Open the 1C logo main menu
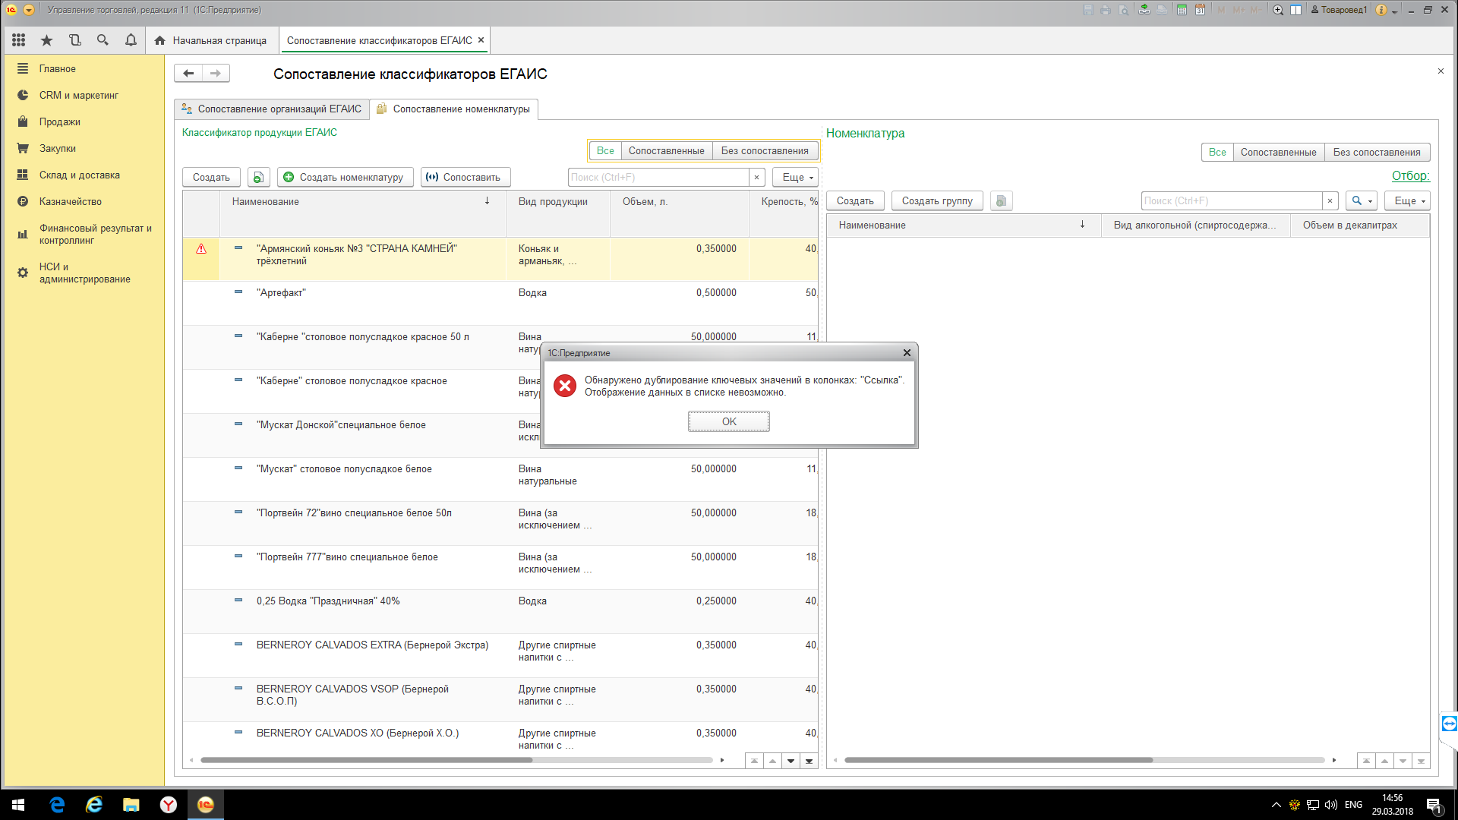The width and height of the screenshot is (1458, 820). 11,10
